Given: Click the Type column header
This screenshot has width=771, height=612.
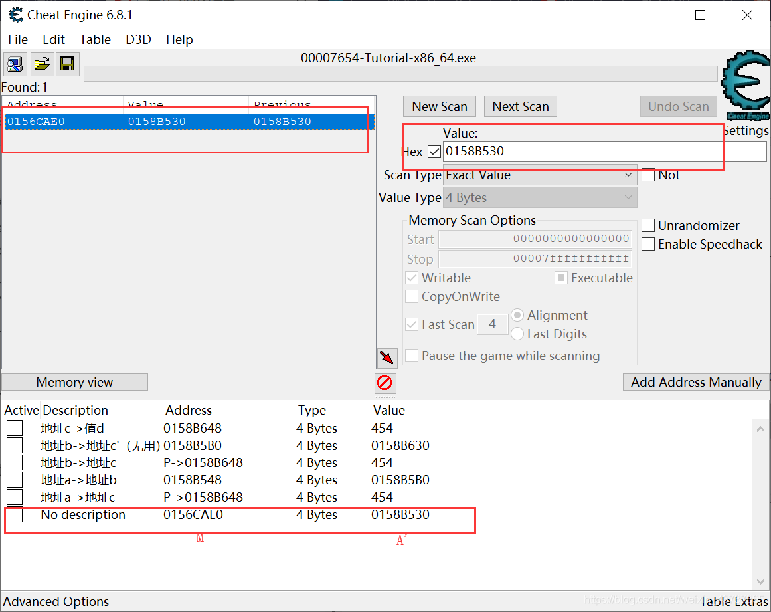Looking at the screenshot, I should (x=311, y=410).
